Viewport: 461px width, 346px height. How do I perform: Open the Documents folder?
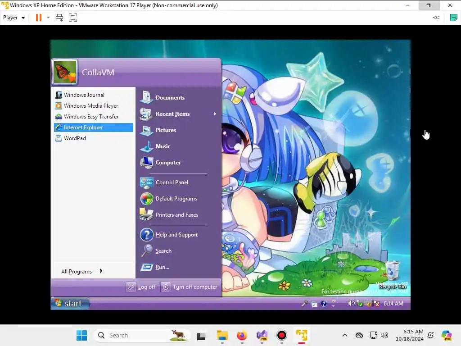click(x=170, y=98)
